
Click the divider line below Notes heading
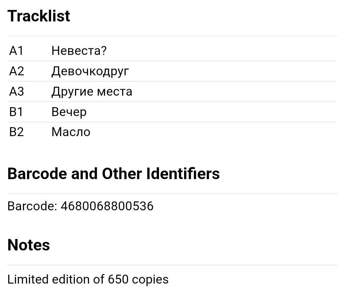172,265
